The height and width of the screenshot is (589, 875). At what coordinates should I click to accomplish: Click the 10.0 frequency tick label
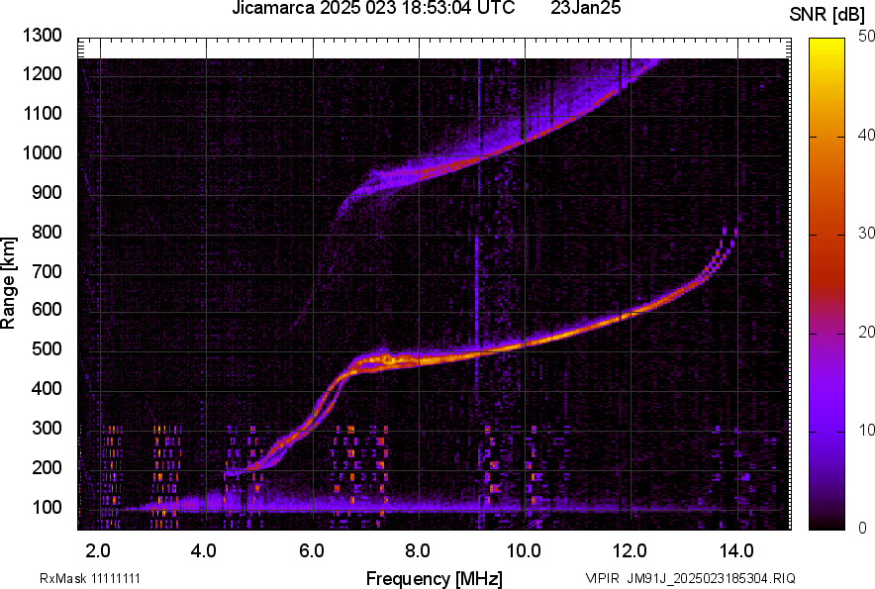524,551
